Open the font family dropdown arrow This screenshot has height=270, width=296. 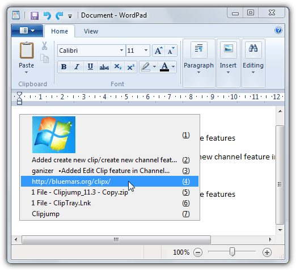pos(121,50)
